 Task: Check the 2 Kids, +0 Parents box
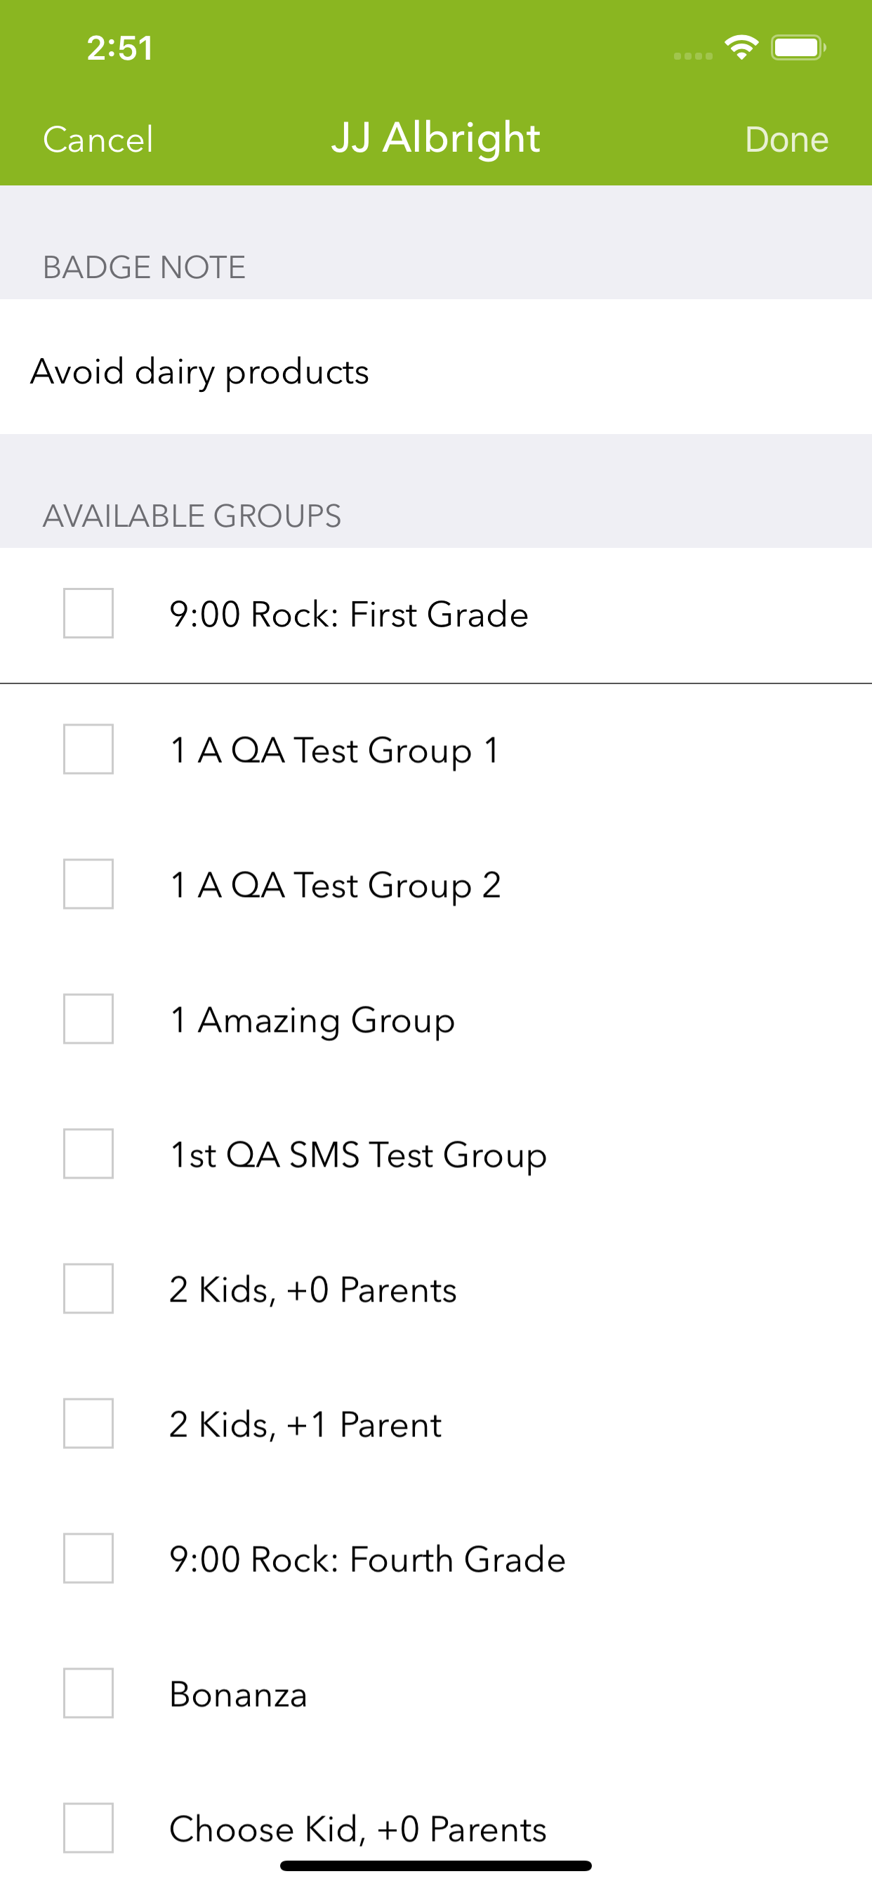[x=88, y=1288]
